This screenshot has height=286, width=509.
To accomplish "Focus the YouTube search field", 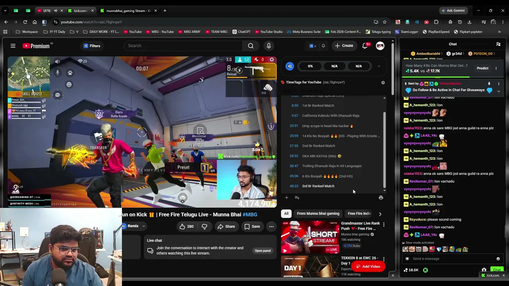I will [183, 46].
